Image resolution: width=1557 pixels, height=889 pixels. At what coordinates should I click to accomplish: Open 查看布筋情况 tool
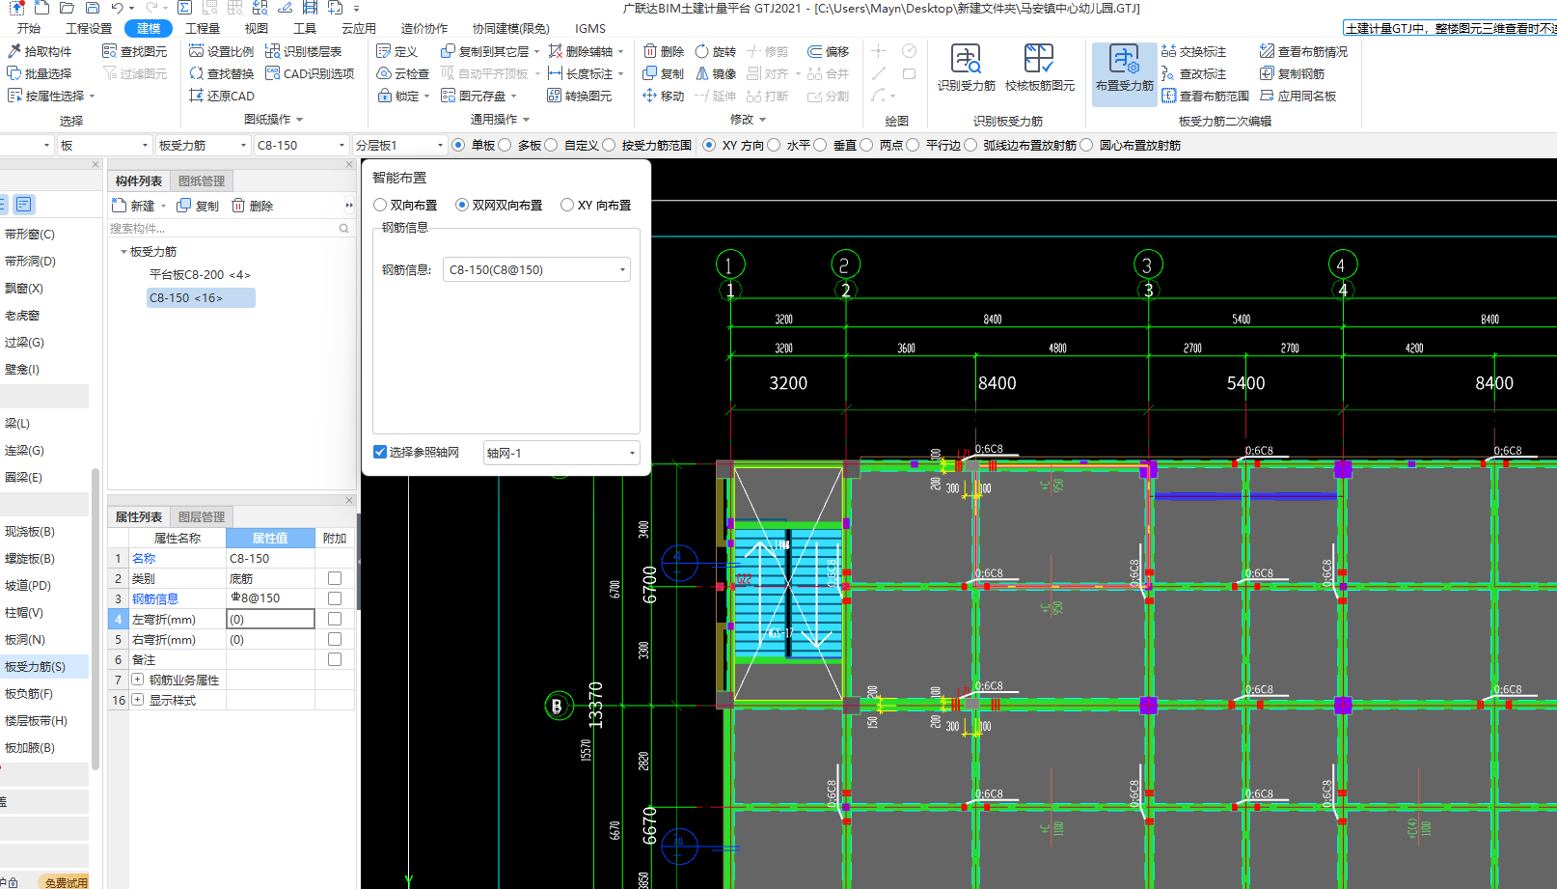tap(1303, 51)
